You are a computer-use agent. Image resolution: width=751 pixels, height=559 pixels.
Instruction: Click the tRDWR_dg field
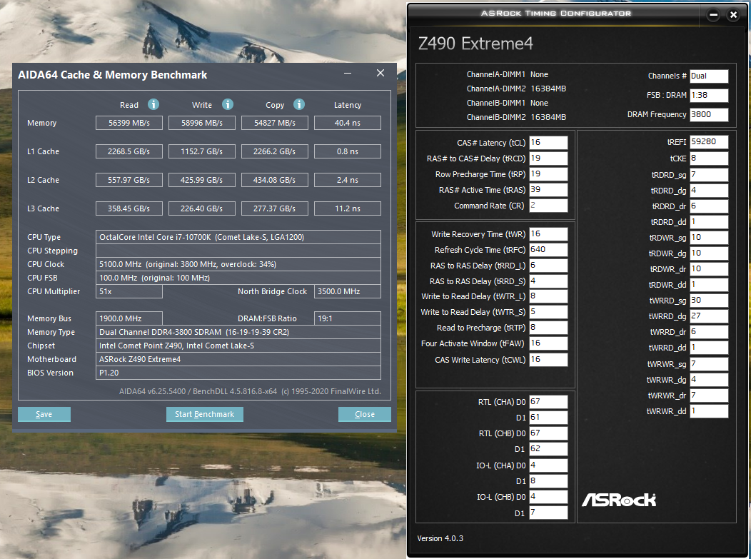point(709,253)
